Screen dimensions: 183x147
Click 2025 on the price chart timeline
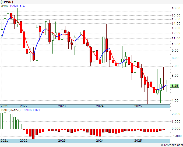(x=138, y=106)
